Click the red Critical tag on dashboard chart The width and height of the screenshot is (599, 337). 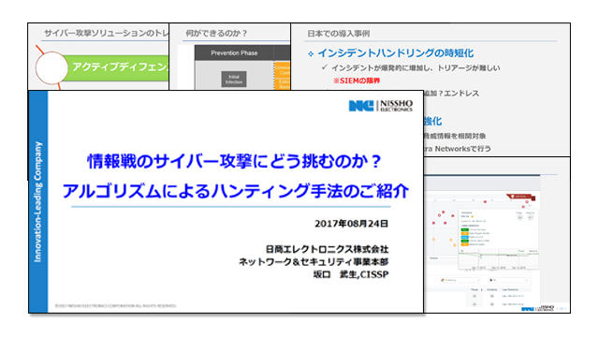point(520,197)
